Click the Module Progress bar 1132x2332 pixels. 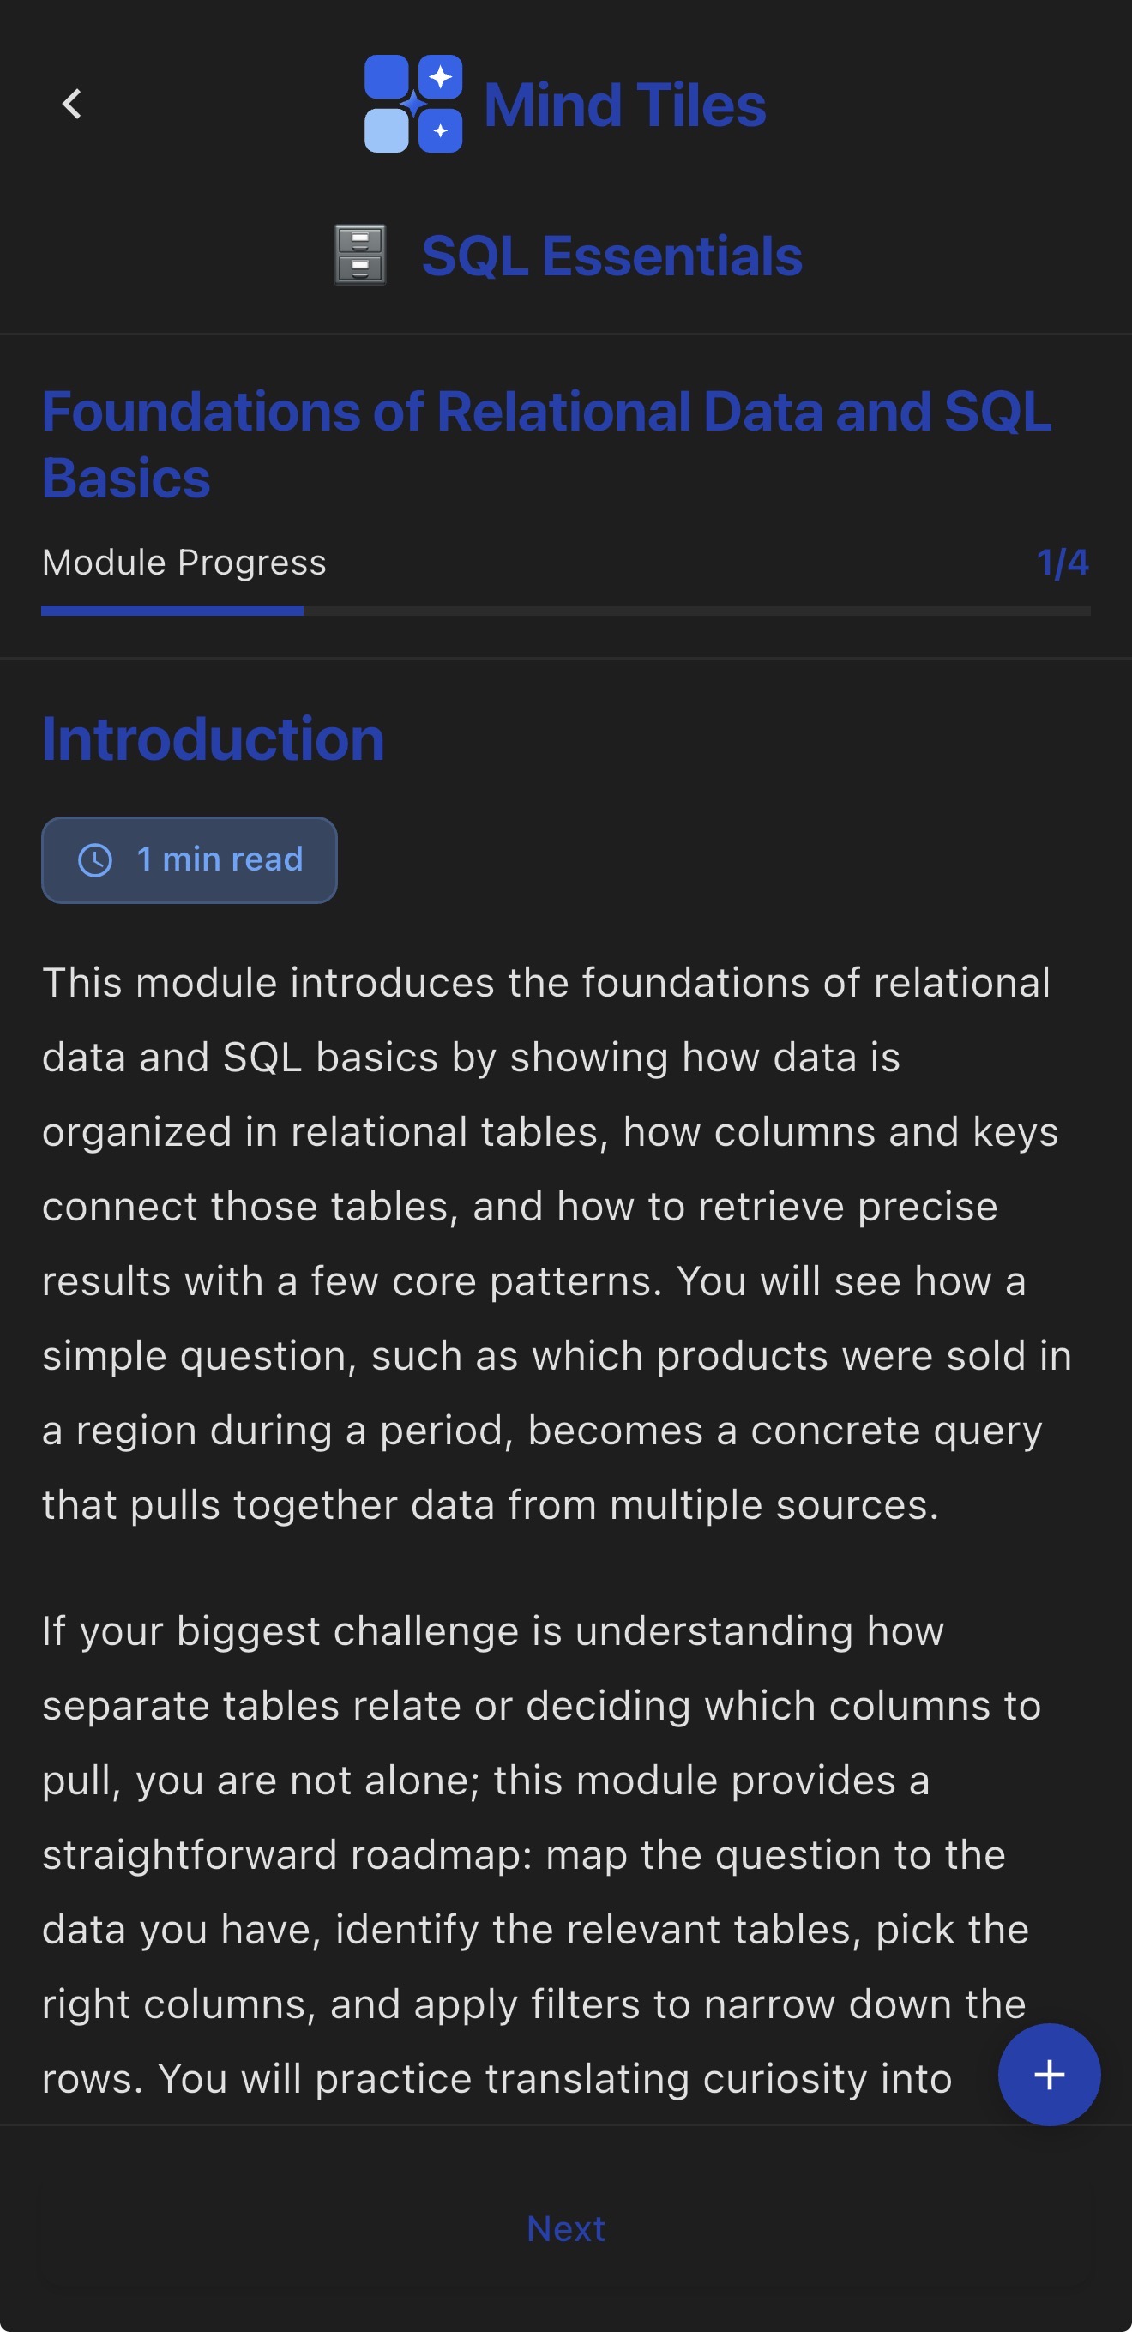(x=567, y=612)
